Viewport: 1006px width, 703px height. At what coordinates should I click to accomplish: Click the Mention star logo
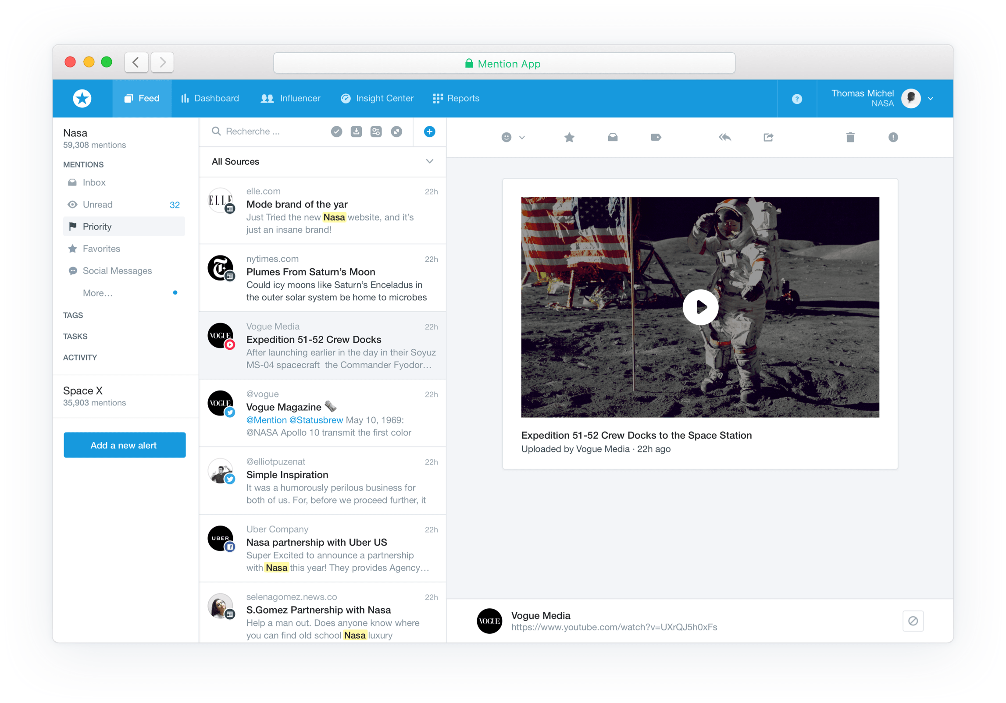tap(82, 98)
